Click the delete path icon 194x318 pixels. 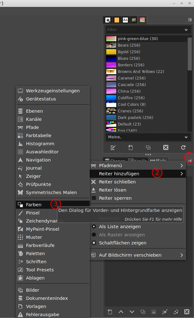(187, 311)
